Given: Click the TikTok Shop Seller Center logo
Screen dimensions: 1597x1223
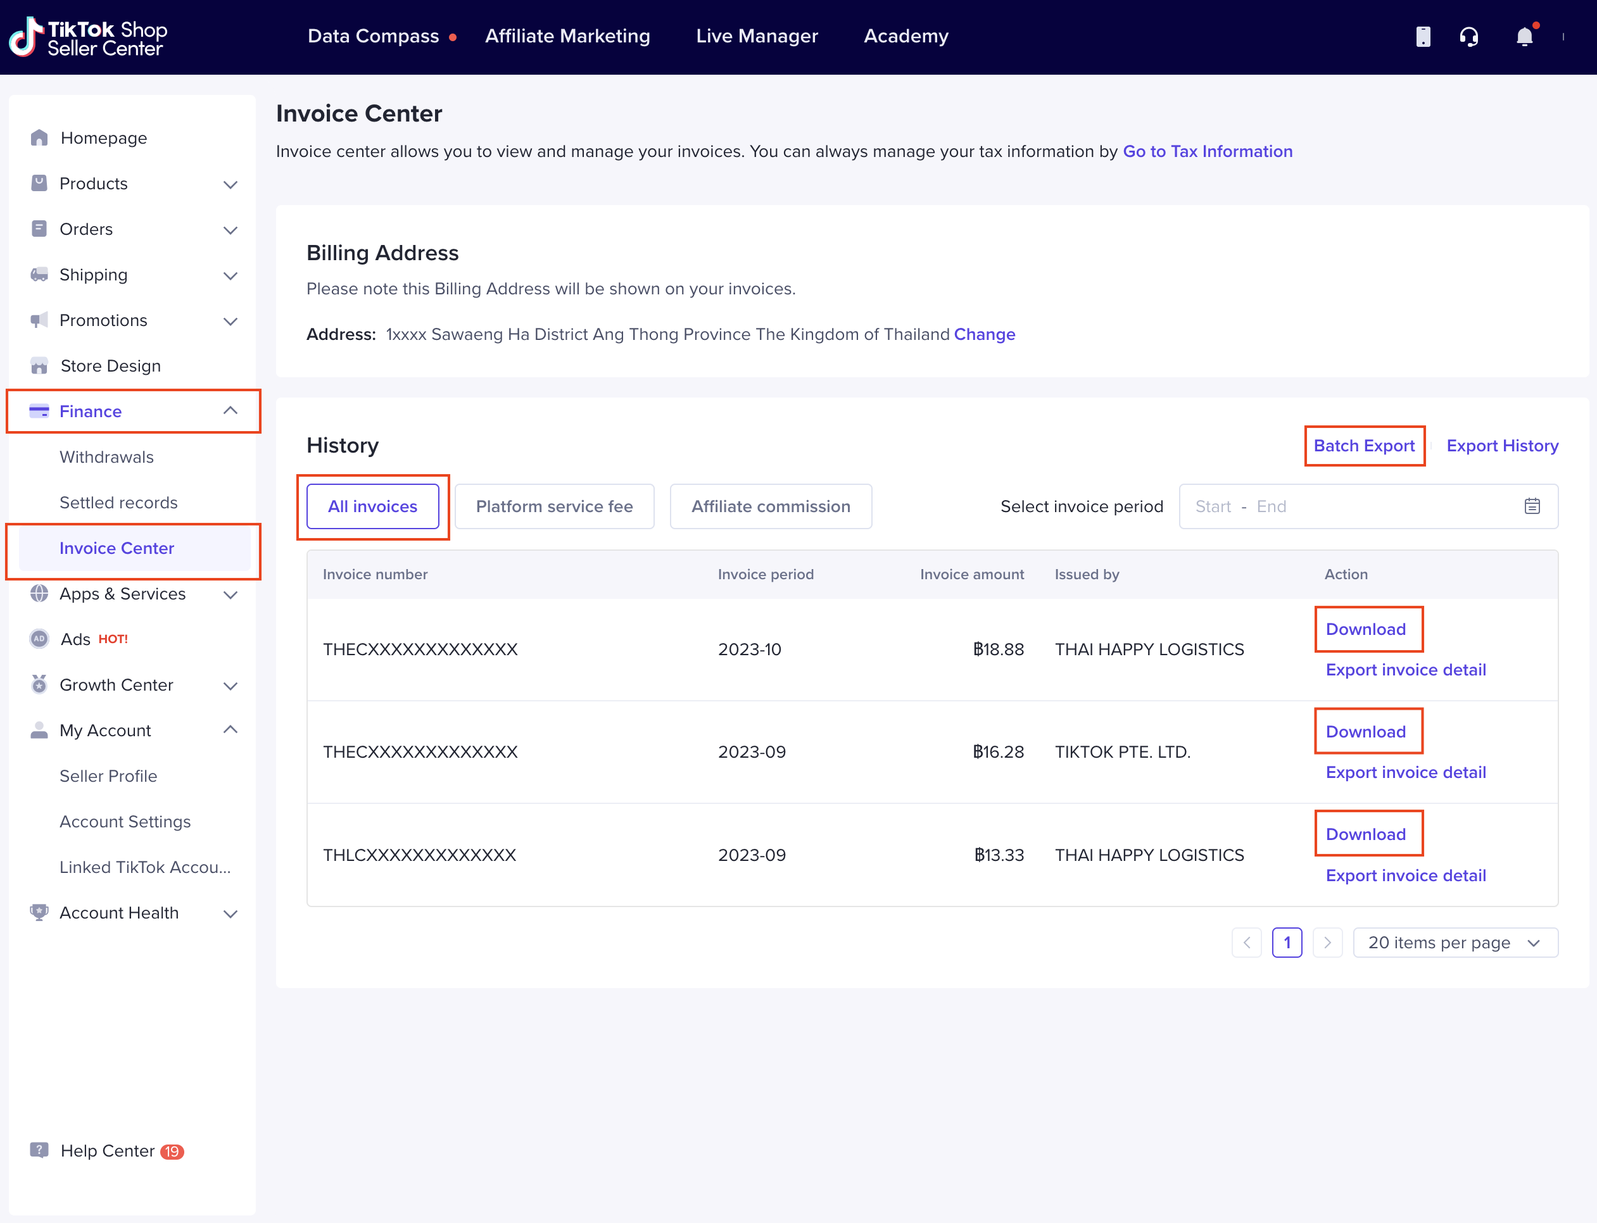Looking at the screenshot, I should click(88, 37).
